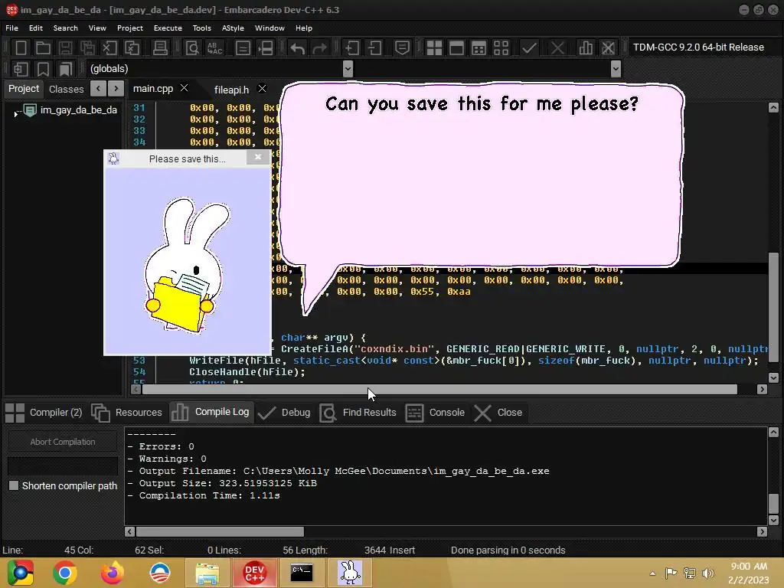Click the Indent toolbar icon
The width and height of the screenshot is (784, 588).
[352, 48]
